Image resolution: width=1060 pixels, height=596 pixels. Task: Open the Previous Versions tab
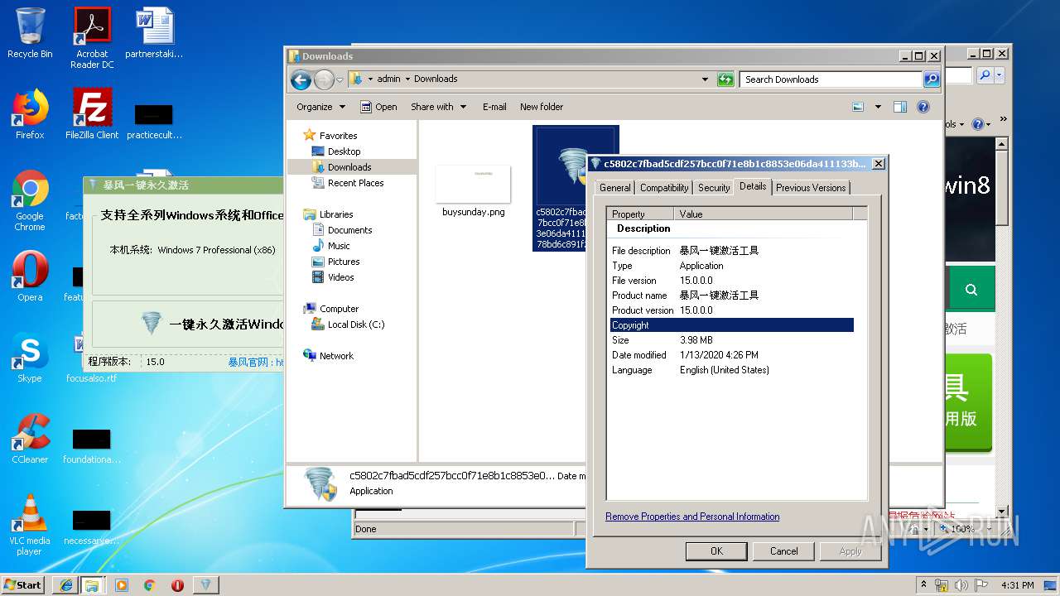click(x=811, y=188)
